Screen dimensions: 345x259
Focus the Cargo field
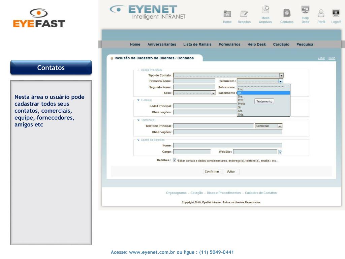point(192,152)
